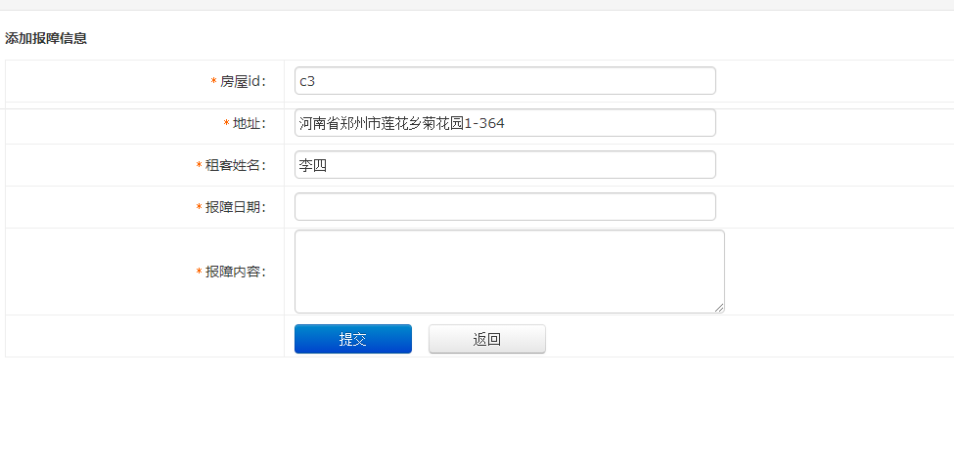
Task: Click the 地址 address input field
Action: (505, 123)
